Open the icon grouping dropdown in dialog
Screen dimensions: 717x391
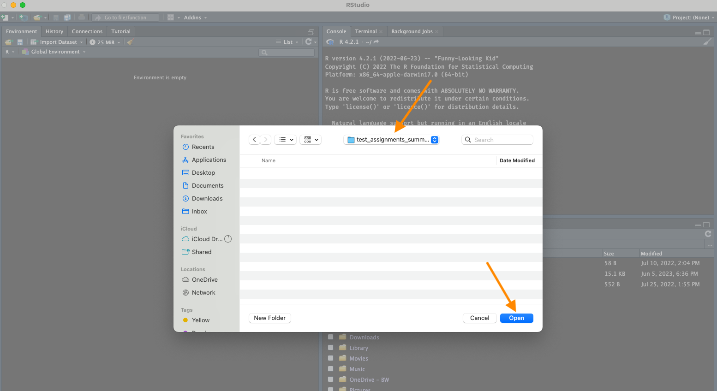[x=311, y=140]
